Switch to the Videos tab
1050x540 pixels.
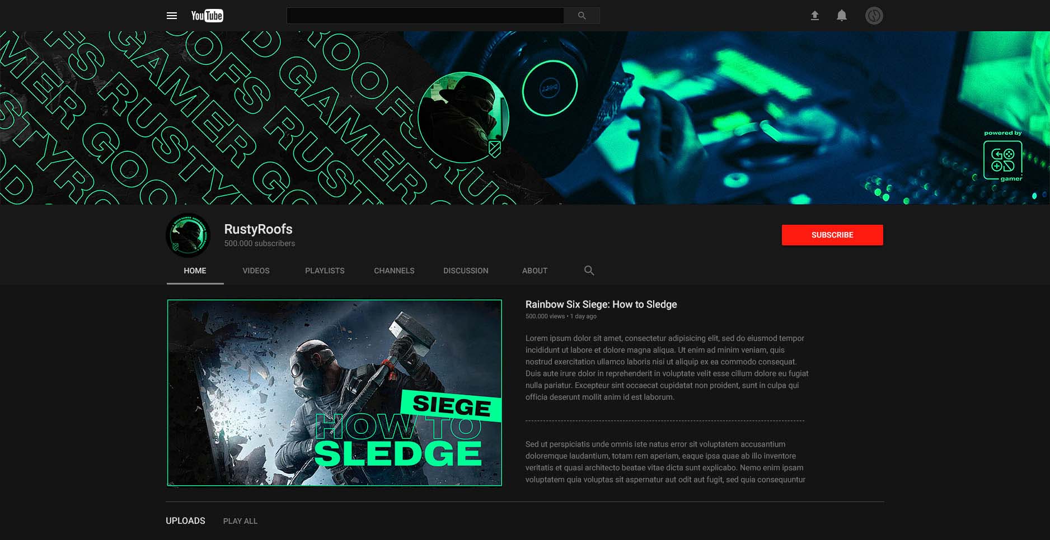256,271
